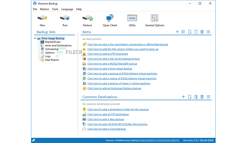Click the Exchange Mailbox backup icon
The image size is (247, 143).
coord(84,88)
